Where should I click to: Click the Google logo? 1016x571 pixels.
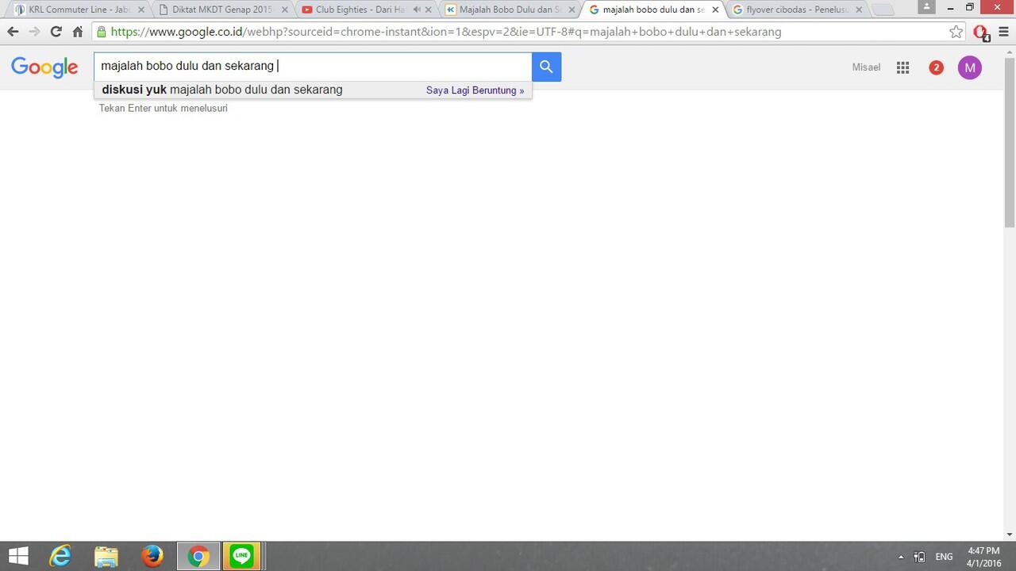click(x=44, y=67)
